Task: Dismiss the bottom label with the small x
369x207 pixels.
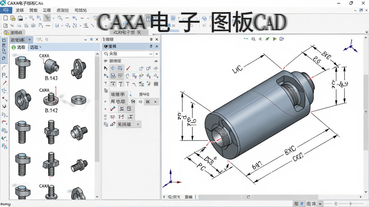Action: 138,124
